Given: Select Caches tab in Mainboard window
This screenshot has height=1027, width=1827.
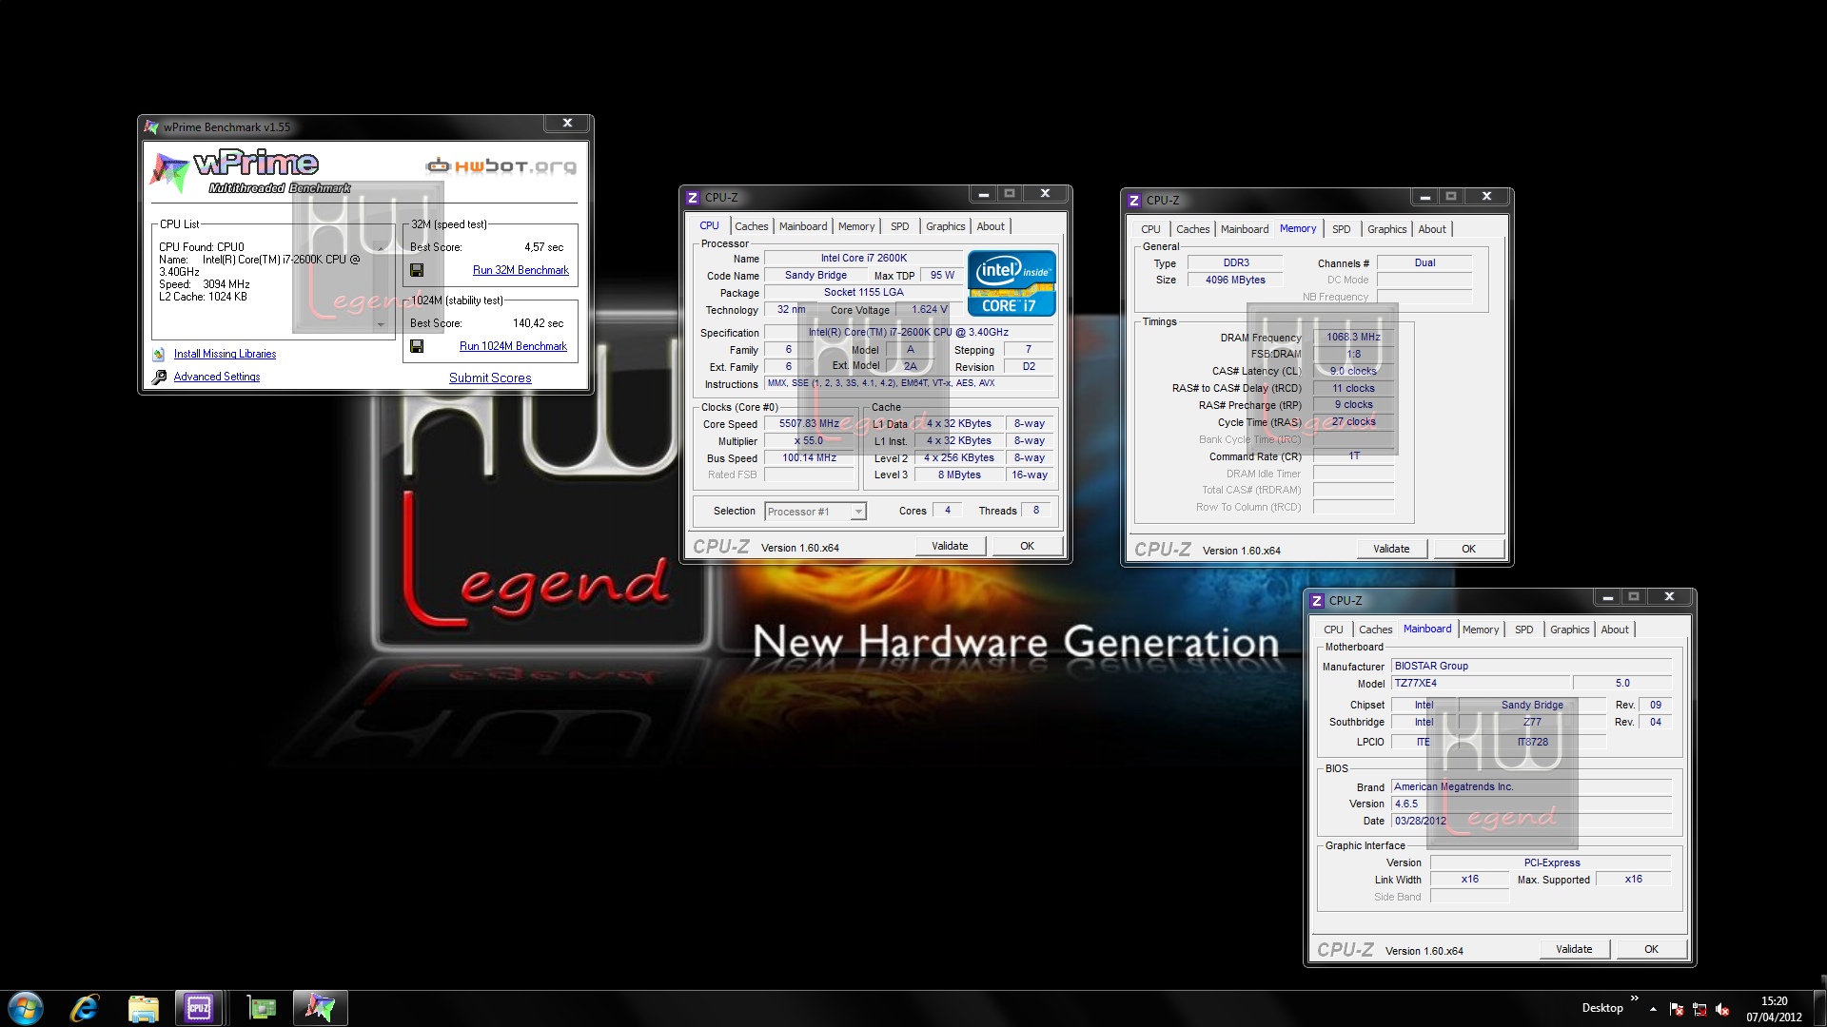Looking at the screenshot, I should pyautogui.click(x=1375, y=630).
